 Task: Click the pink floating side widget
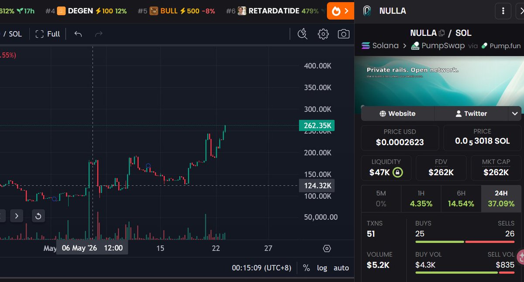pyautogui.click(x=520, y=257)
